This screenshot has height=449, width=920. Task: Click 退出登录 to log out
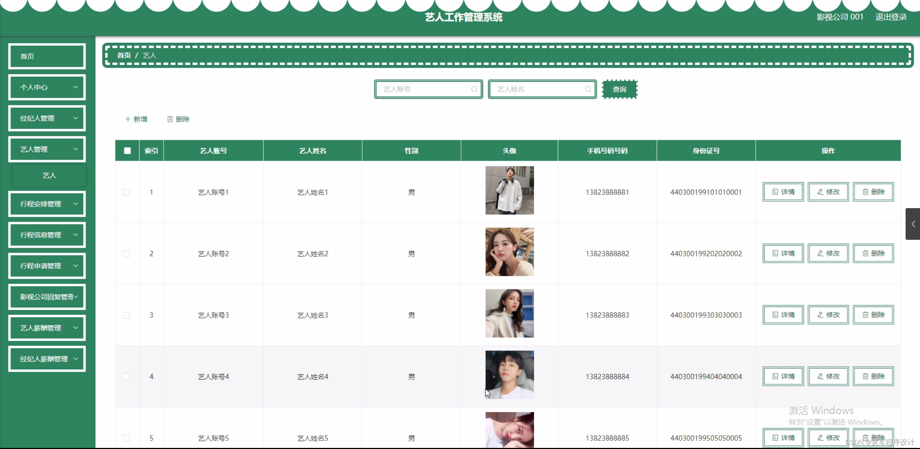click(x=891, y=16)
